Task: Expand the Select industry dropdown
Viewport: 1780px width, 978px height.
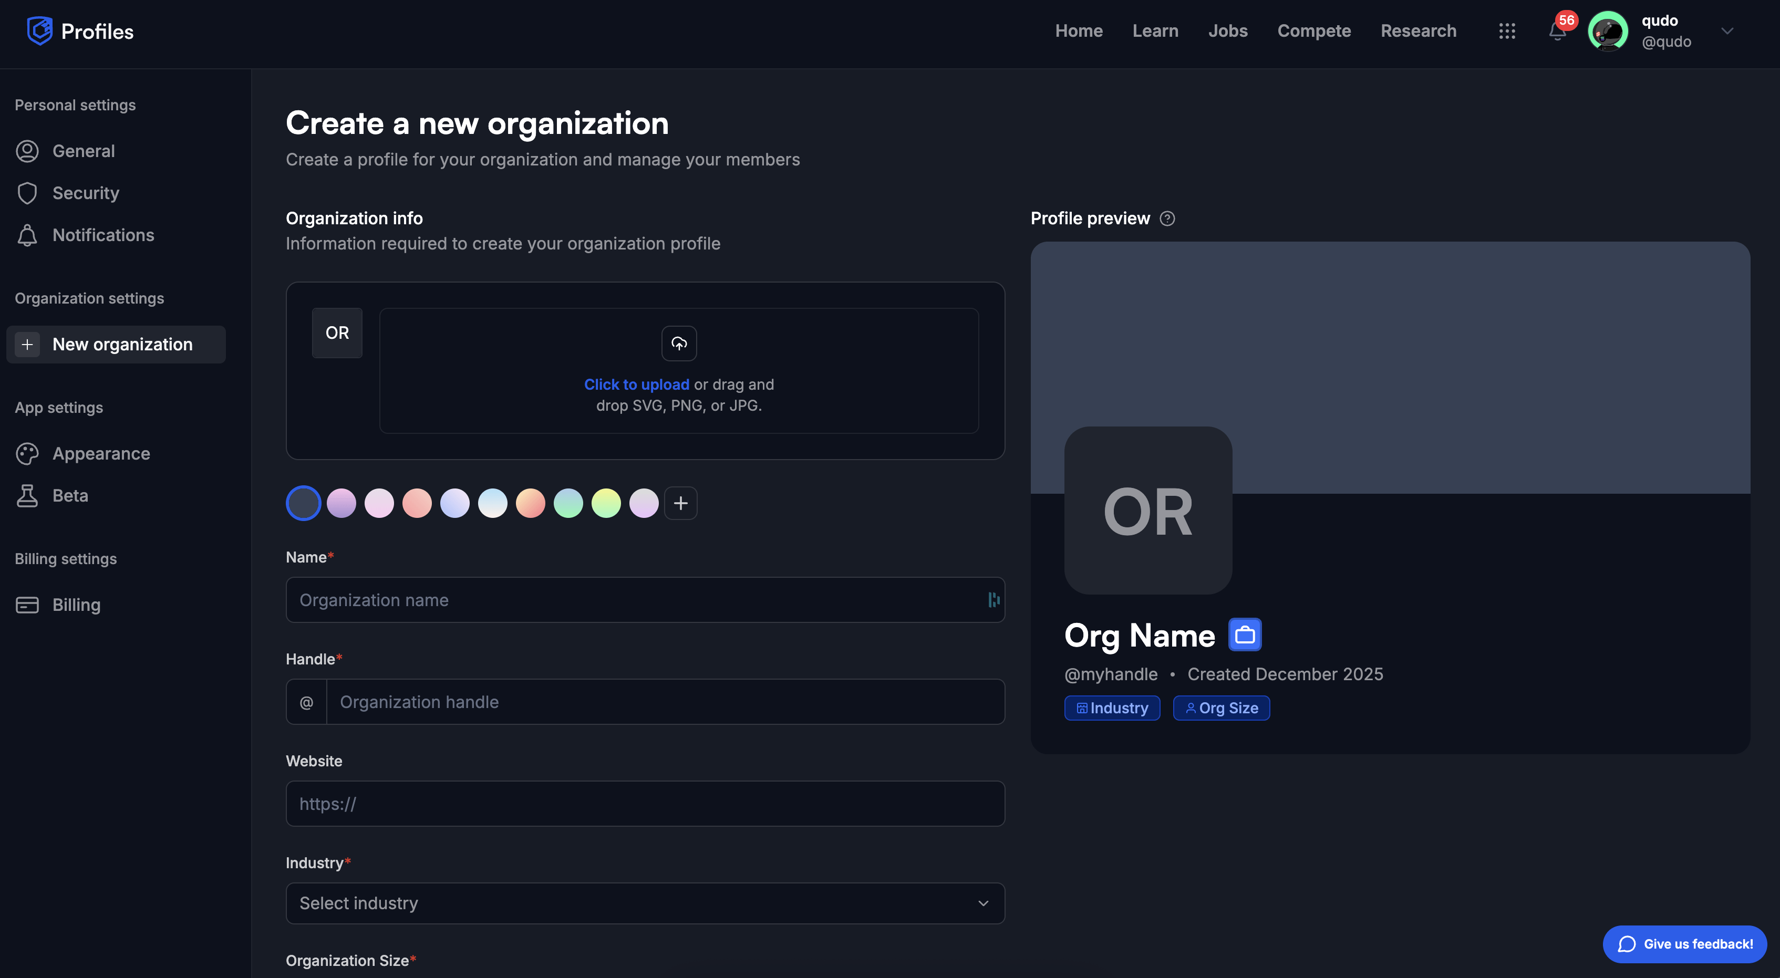Action: coord(645,903)
